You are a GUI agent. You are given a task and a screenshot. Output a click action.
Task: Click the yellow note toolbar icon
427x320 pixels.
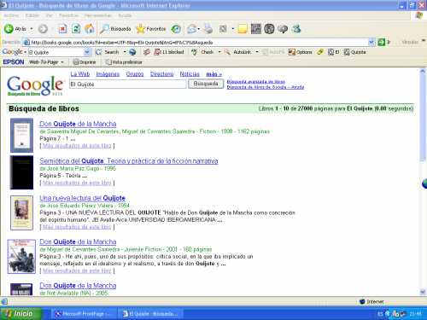[x=243, y=29]
